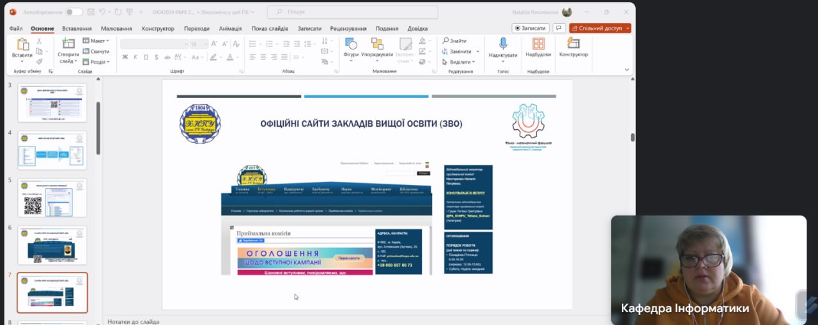This screenshot has width=818, height=325.
Task: Open the font size combo box
Action: point(198,44)
